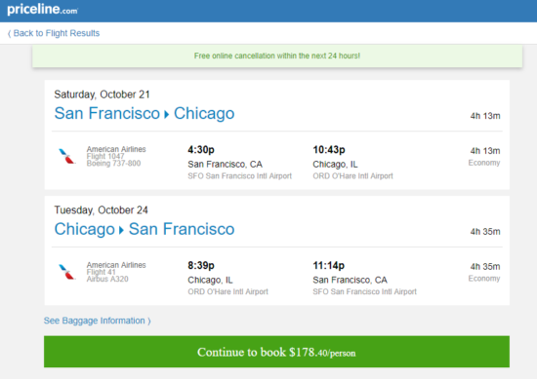The height and width of the screenshot is (379, 537).
Task: Click American Airlines Flight 1047 details text
Action: point(116,156)
